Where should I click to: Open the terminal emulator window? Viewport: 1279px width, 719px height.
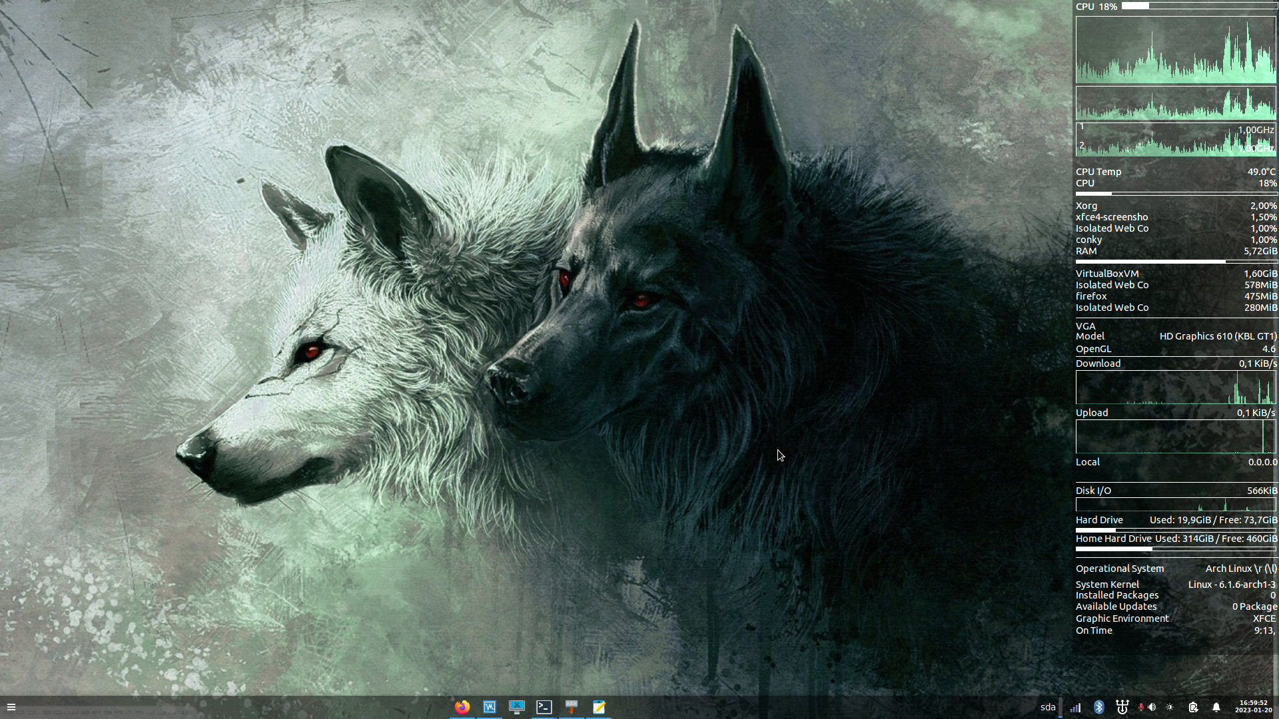544,707
